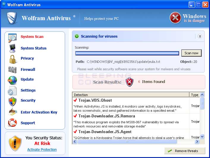Click the Activate Protection link
210x158 pixels.
(x=42, y=150)
